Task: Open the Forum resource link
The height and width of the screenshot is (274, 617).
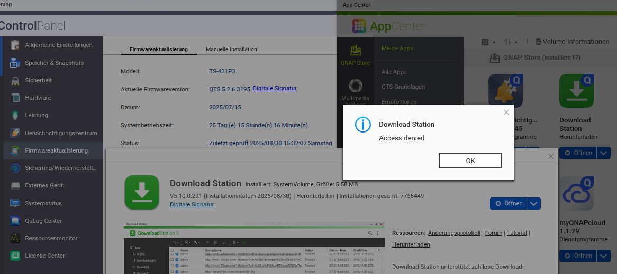Action: point(494,233)
